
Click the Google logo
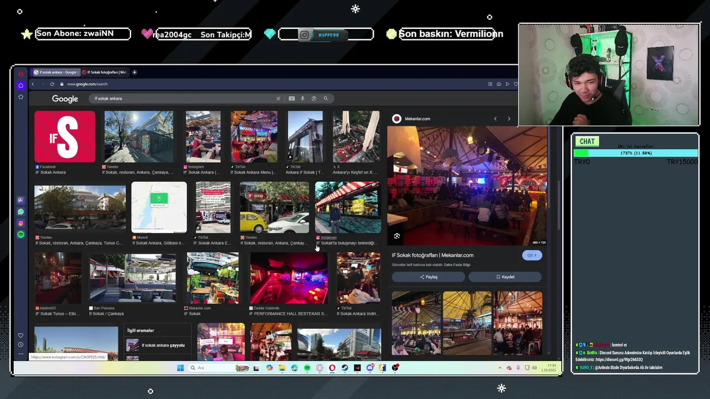point(65,99)
